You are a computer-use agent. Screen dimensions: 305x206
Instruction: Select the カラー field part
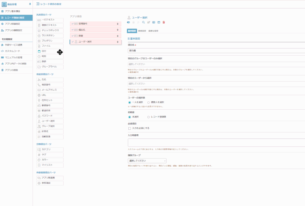(50, 160)
